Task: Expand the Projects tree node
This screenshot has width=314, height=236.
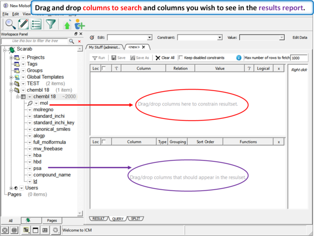Action: click(x=11, y=58)
